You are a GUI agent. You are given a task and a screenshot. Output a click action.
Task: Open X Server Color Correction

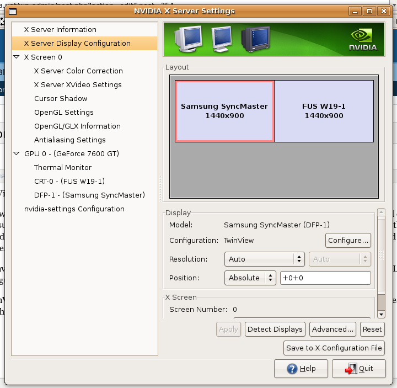pos(78,71)
